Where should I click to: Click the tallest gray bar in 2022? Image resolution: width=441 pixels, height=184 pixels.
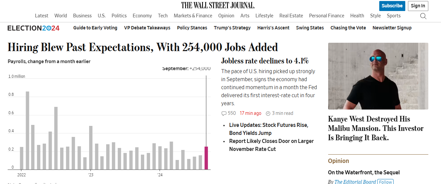click(x=27, y=130)
